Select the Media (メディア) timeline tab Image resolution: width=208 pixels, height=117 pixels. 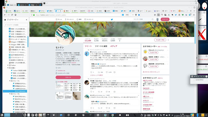[114, 46]
